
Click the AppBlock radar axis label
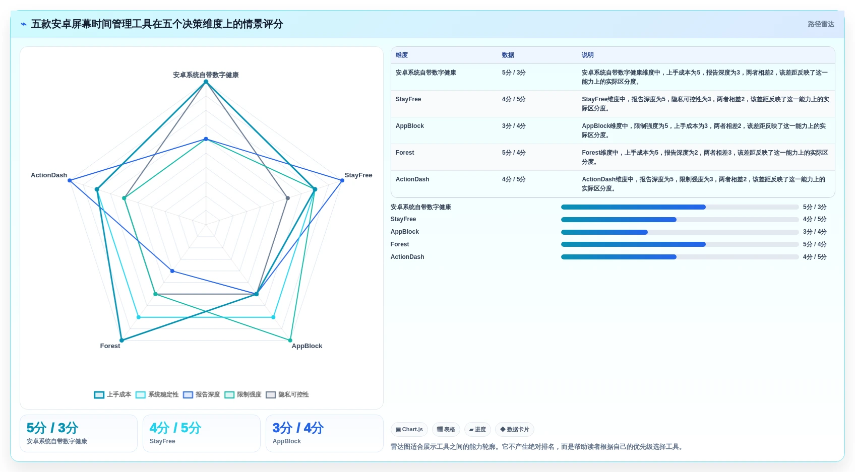pyautogui.click(x=307, y=346)
